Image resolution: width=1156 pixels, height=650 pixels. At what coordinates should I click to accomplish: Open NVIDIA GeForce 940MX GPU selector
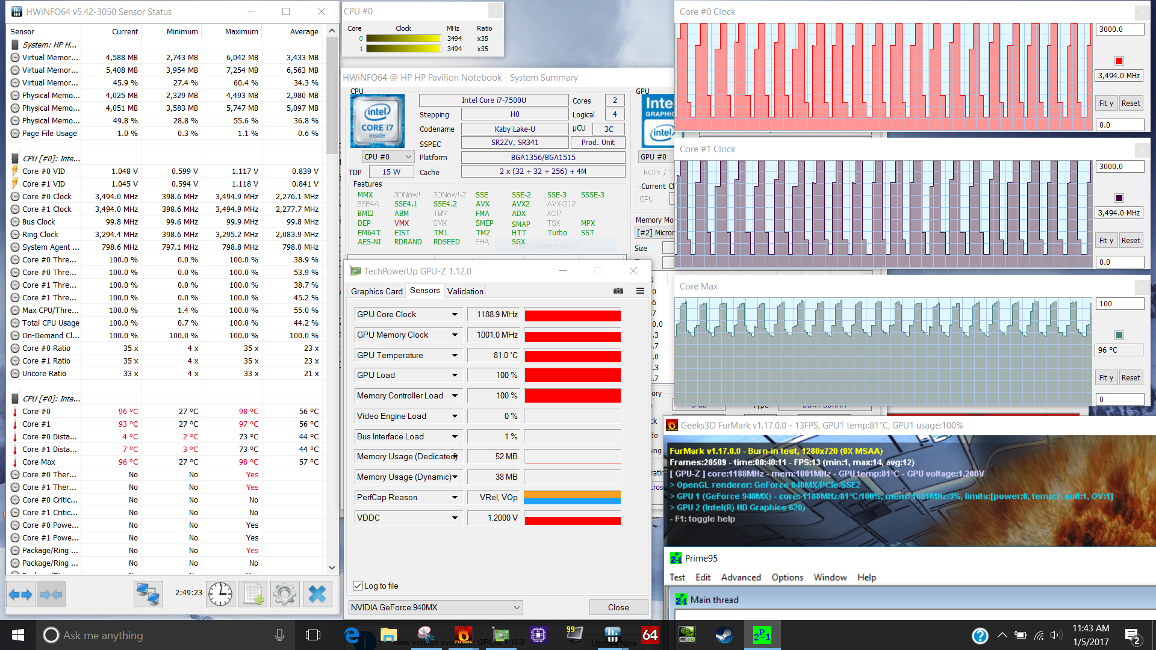(x=435, y=607)
